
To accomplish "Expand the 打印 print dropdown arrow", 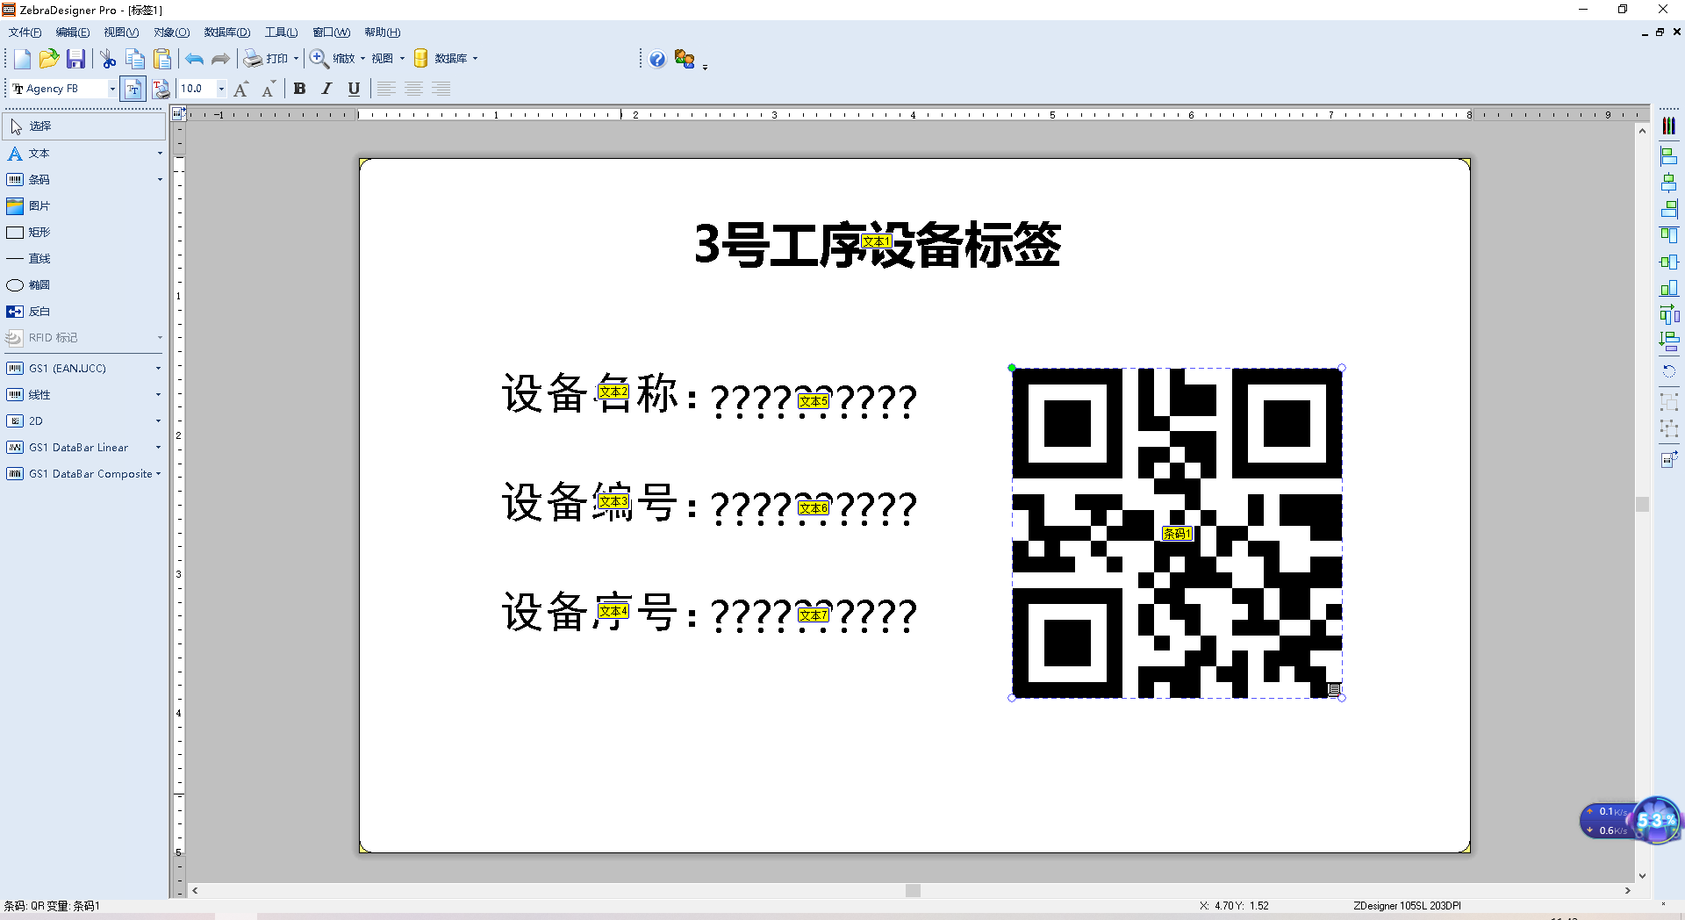I will click(296, 59).
